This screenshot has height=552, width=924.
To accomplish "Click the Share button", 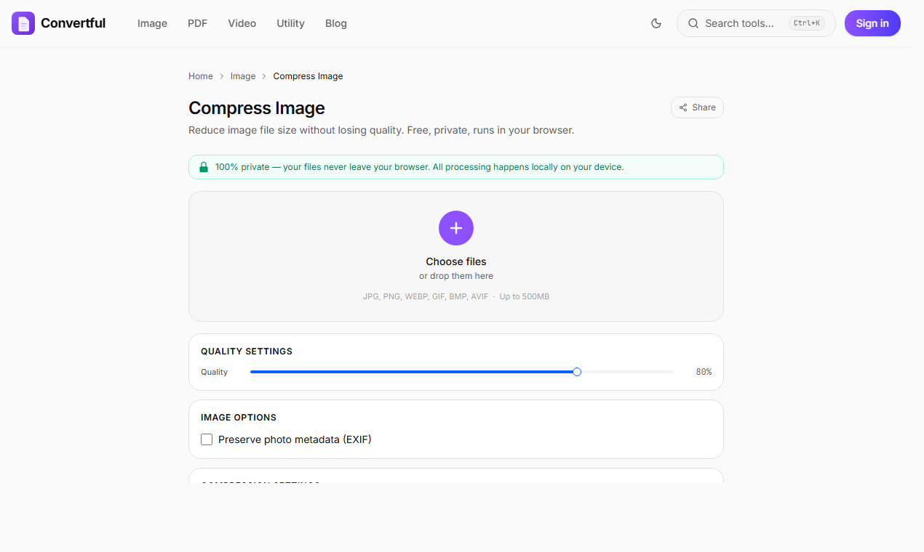I will (697, 107).
